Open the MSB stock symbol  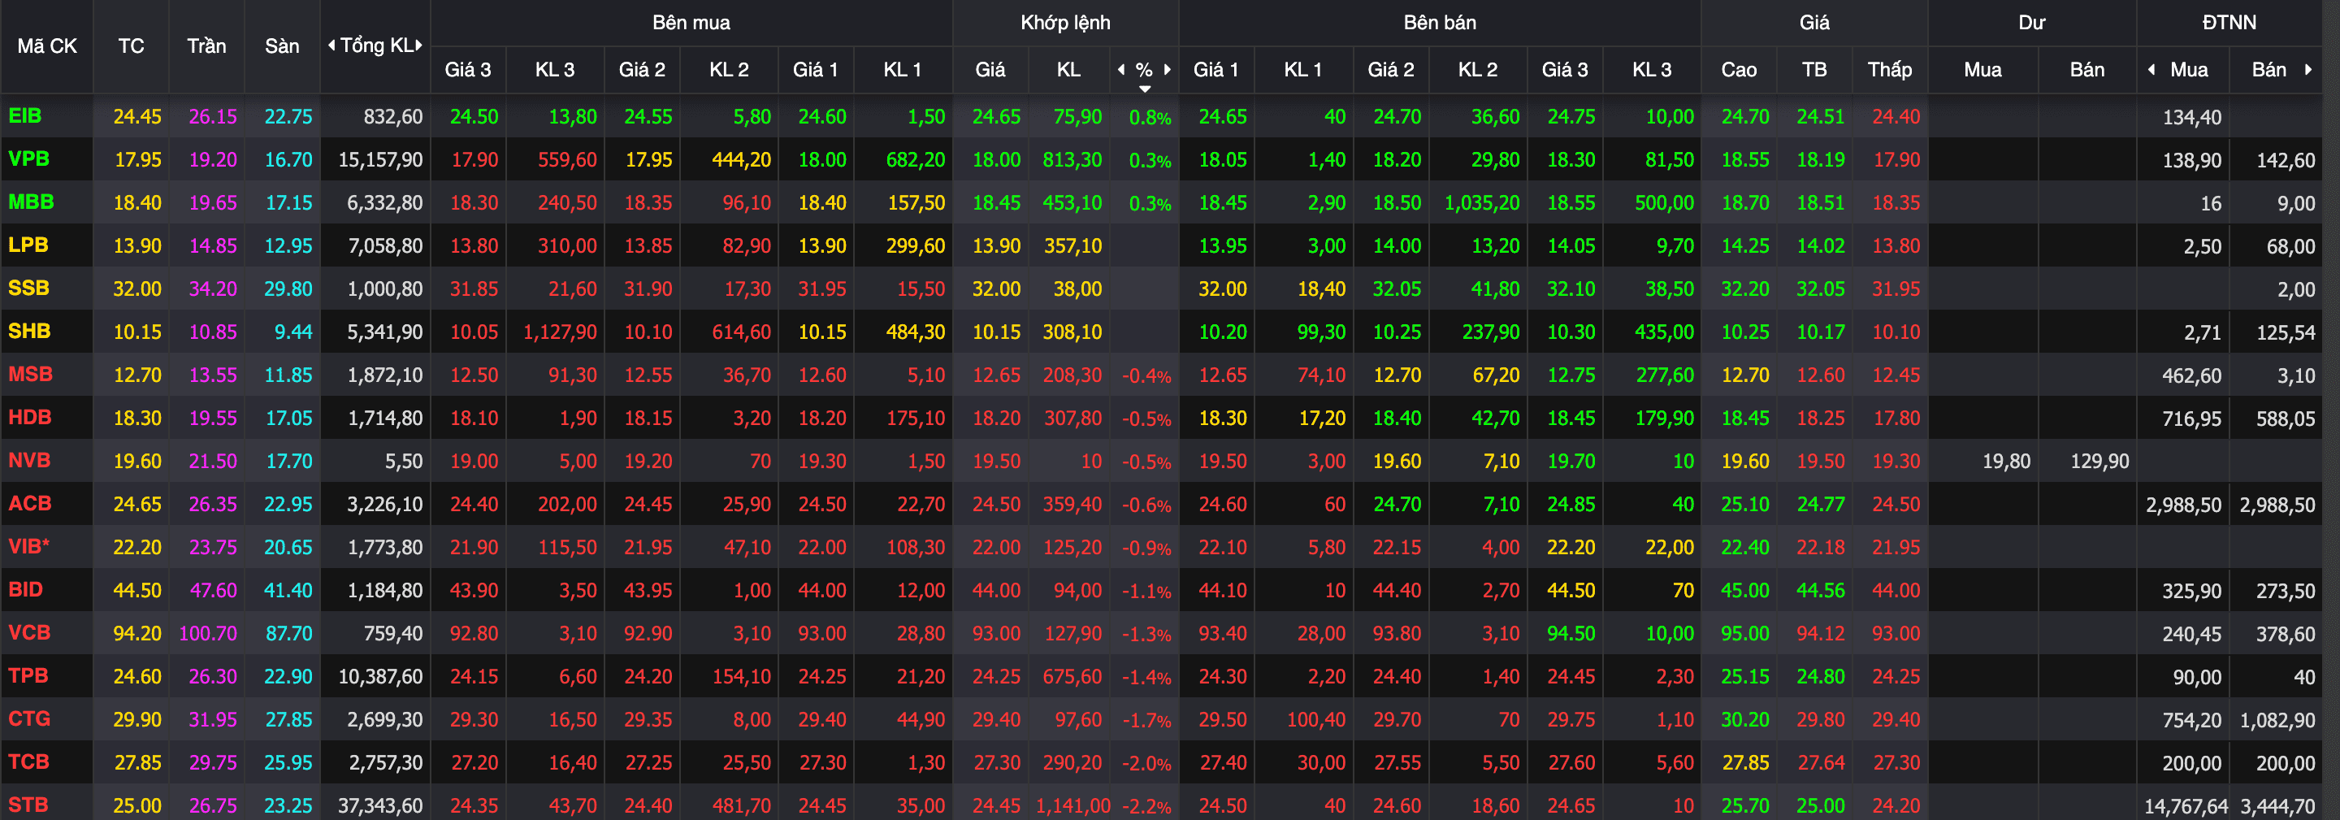[x=30, y=374]
